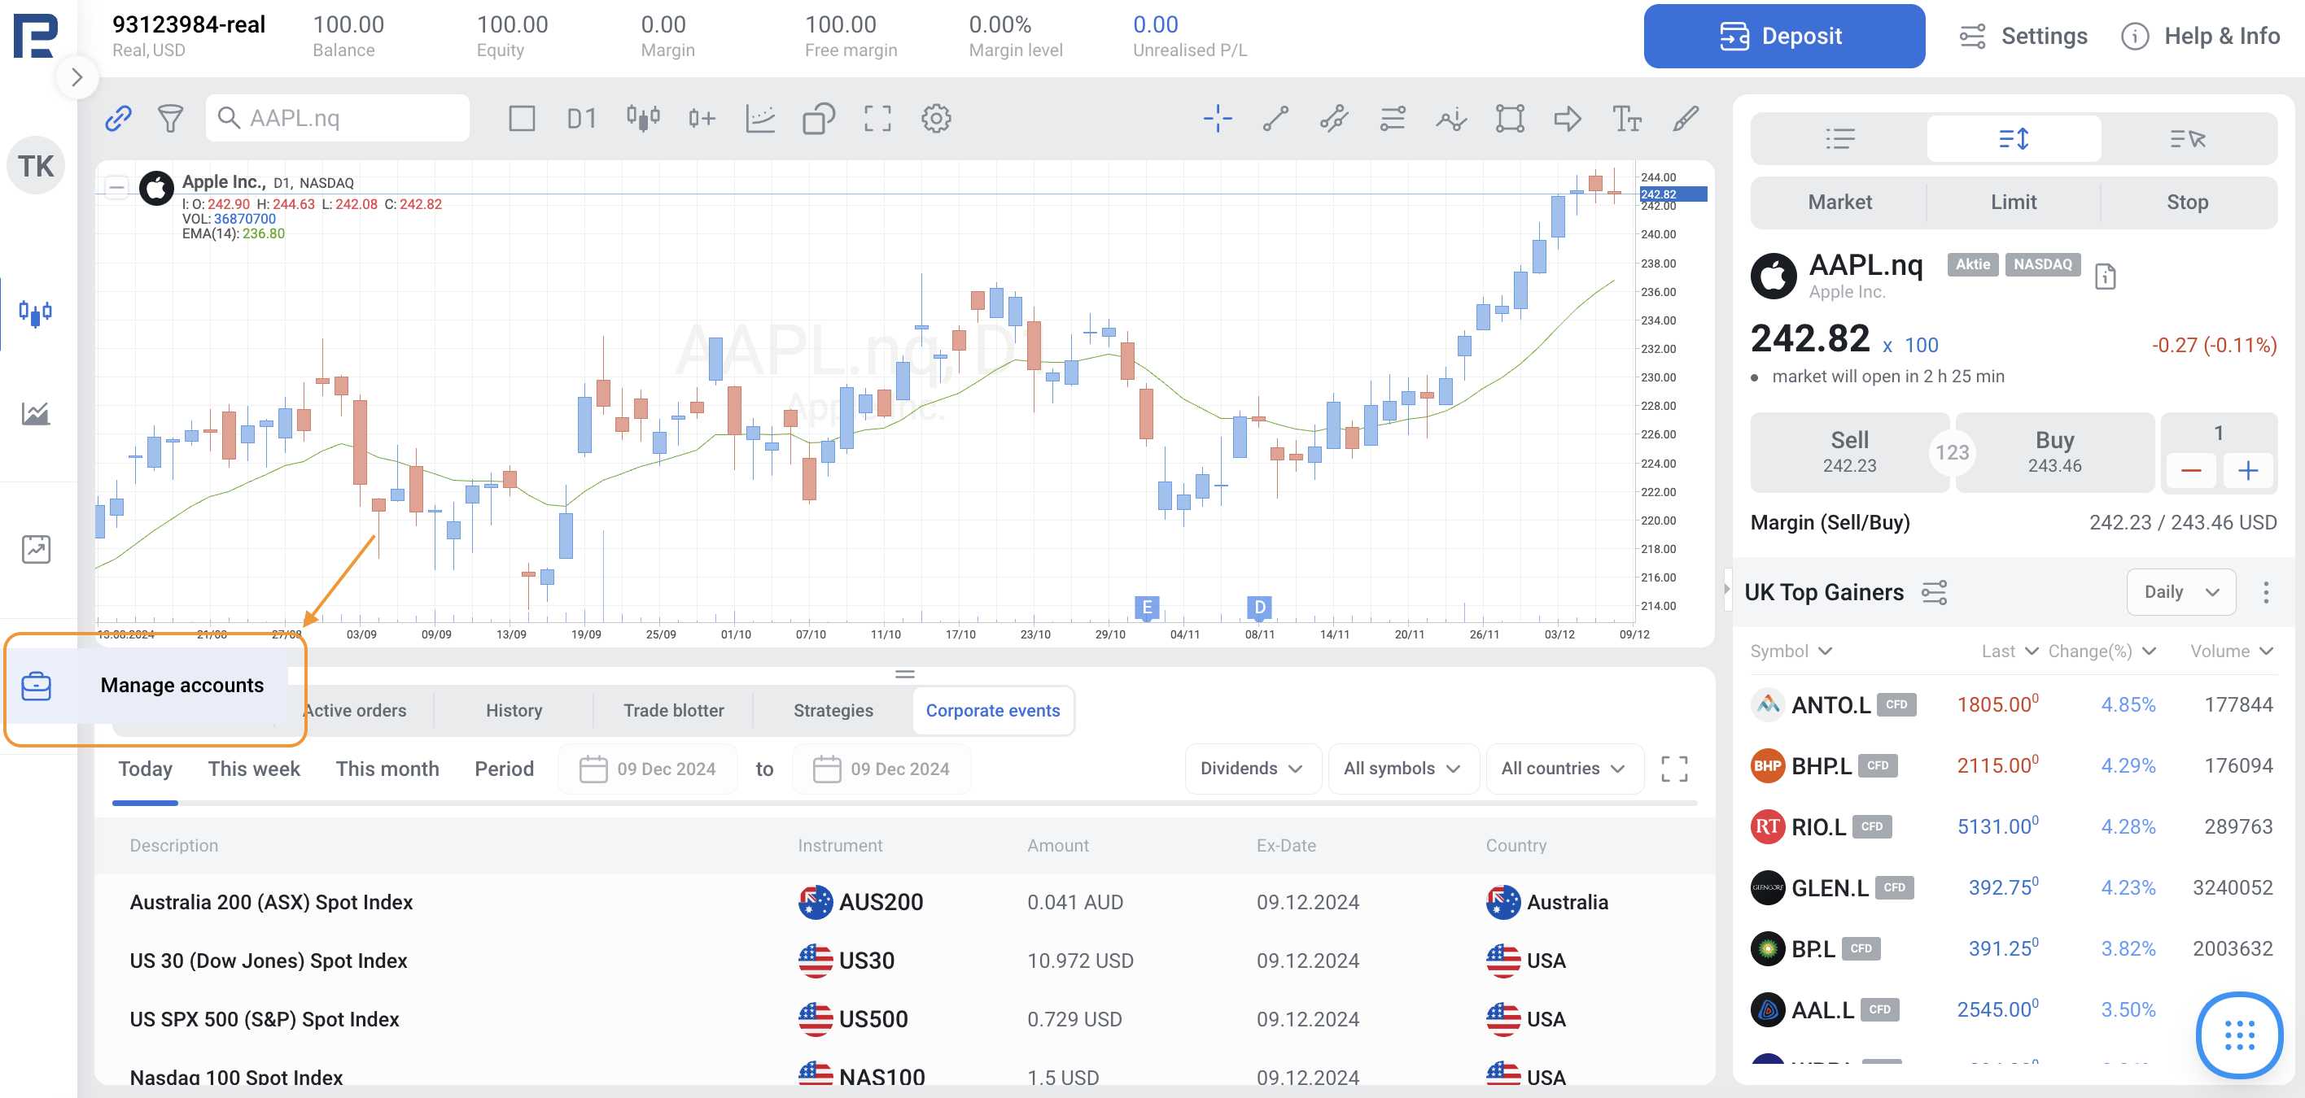Image resolution: width=2305 pixels, height=1098 pixels.
Task: Select the crosshair cursor tool
Action: [1217, 118]
